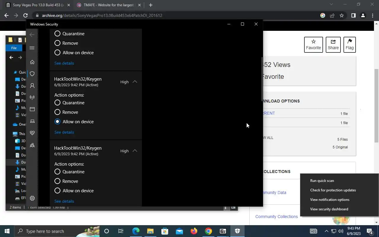Open Task View on the taskbar
The image size is (379, 237).
(121, 231)
